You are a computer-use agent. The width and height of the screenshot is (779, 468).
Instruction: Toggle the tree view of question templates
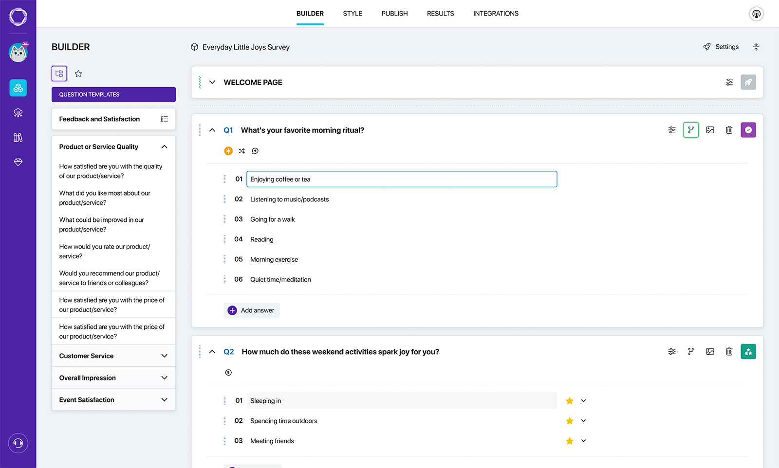(x=59, y=73)
